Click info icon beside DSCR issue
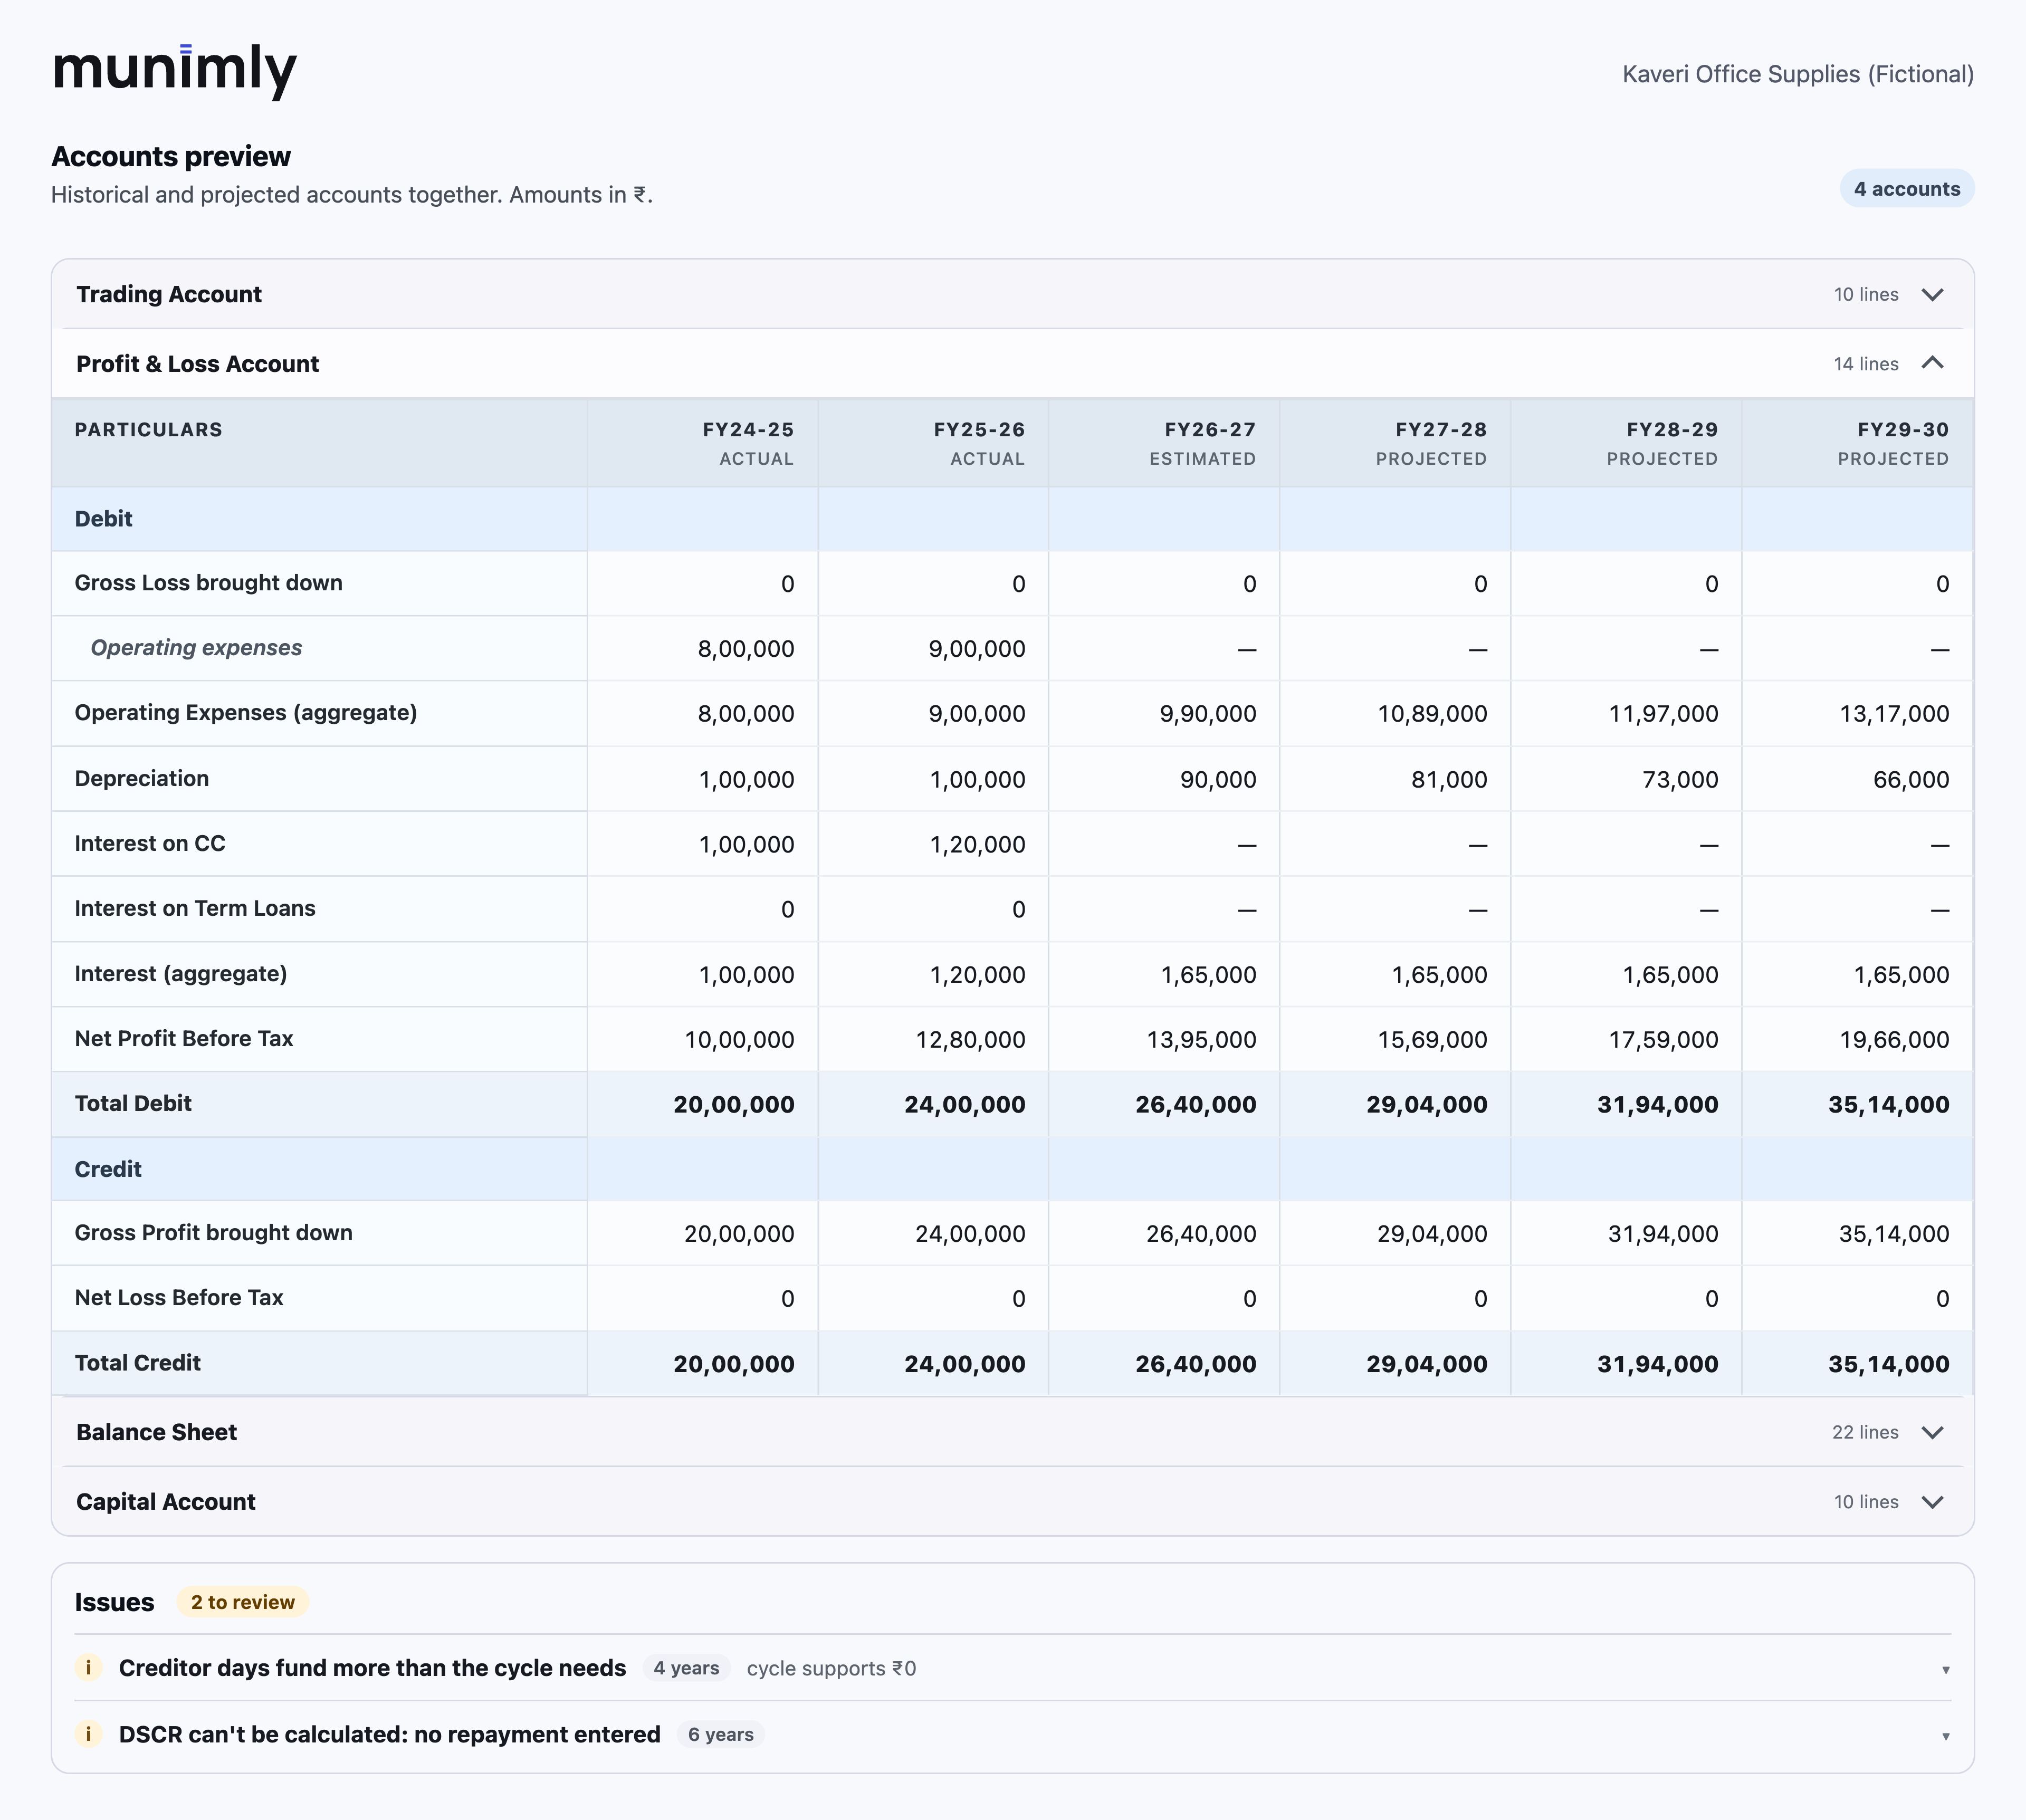The image size is (2026, 1820). [88, 1733]
